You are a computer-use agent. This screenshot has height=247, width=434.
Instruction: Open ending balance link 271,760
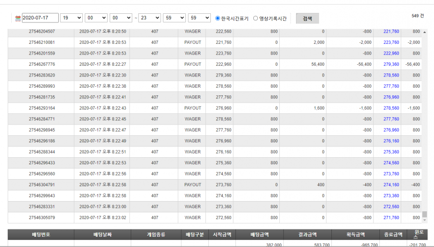tap(391, 218)
